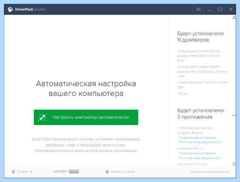Click the Intel Watchdog Timer Driver entry
Screen dimensions: 240x182
(202, 85)
